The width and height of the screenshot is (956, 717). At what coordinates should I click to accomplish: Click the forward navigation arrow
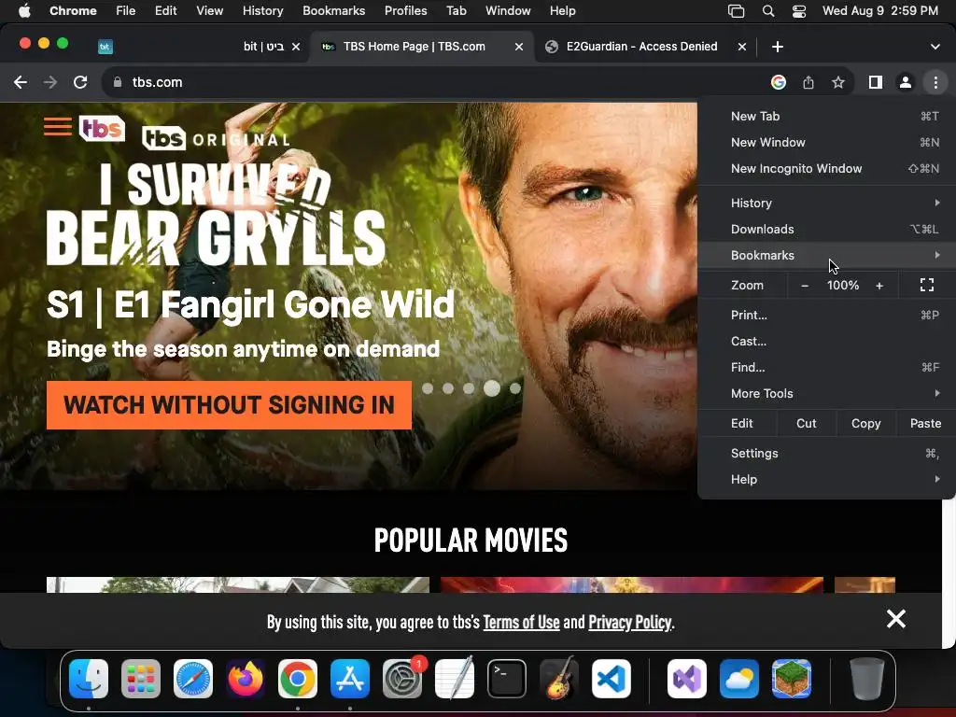[50, 82]
